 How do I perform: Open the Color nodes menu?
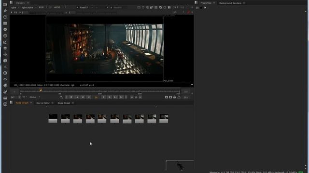tap(5, 29)
